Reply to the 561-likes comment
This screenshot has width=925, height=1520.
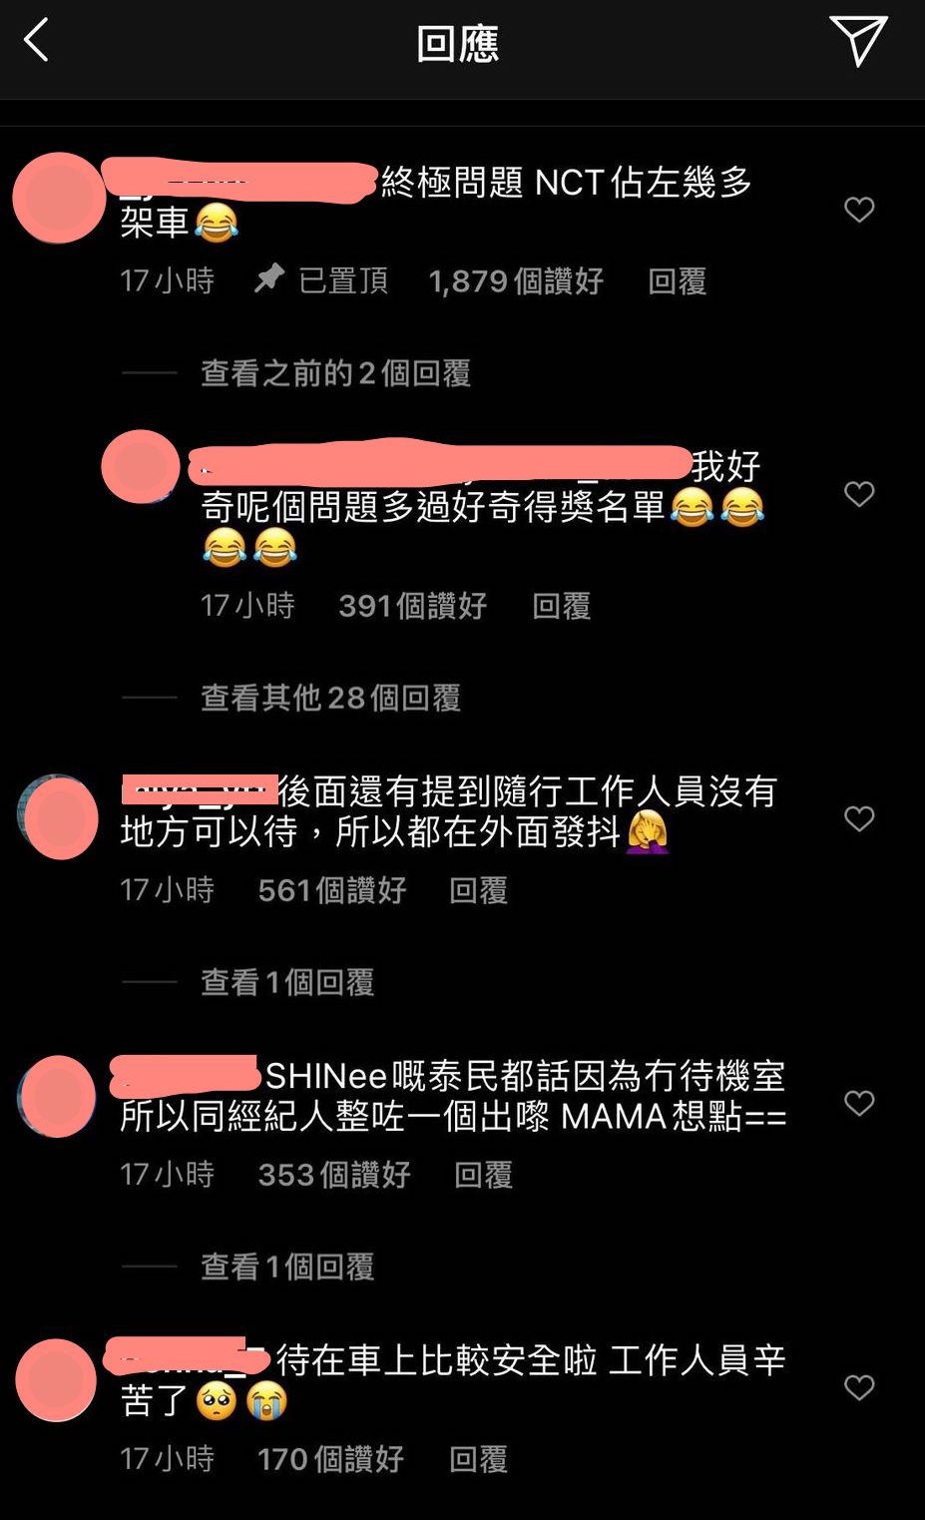(x=478, y=890)
